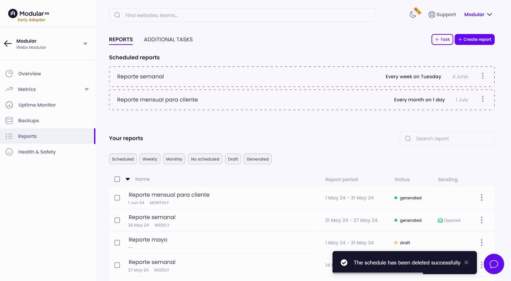Switch to the ADDITIONAL TASKS tab
511x281 pixels.
point(168,39)
